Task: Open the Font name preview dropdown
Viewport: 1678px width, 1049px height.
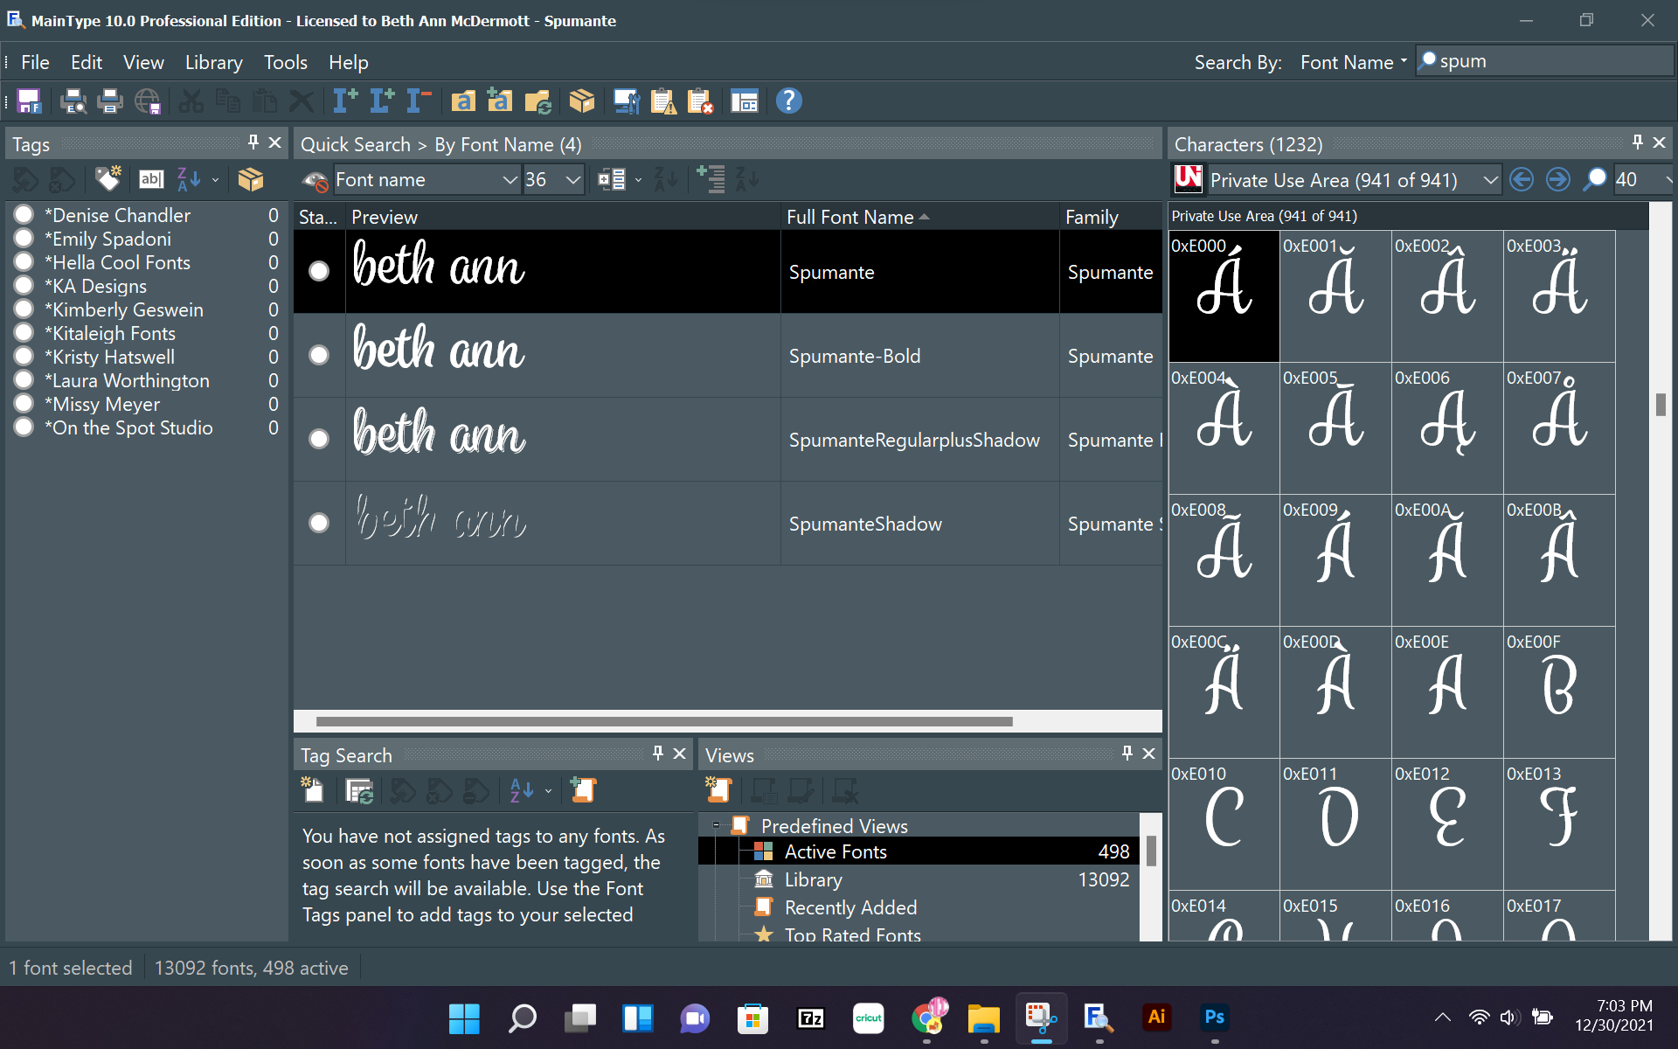Action: pyautogui.click(x=510, y=180)
